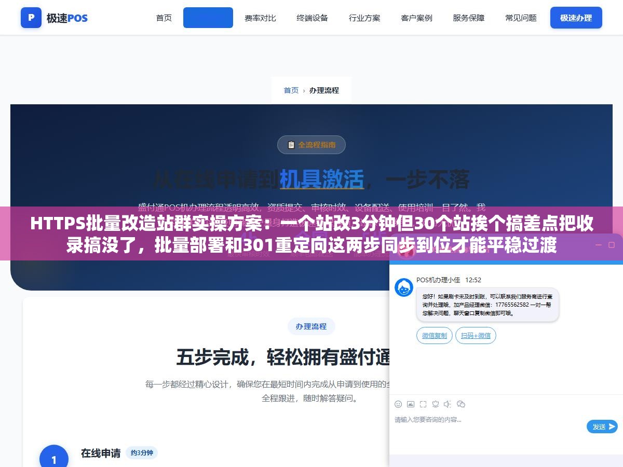Image resolution: width=623 pixels, height=467 pixels.
Task: Click the 扫码+微信 button in chat
Action: (476, 336)
